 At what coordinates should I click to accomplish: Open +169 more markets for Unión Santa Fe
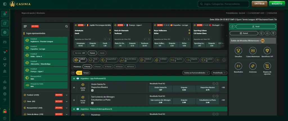pos(223,87)
